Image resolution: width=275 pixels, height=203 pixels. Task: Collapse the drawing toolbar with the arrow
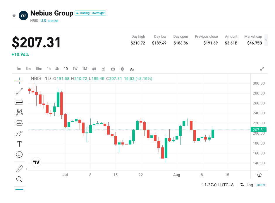click(27, 169)
